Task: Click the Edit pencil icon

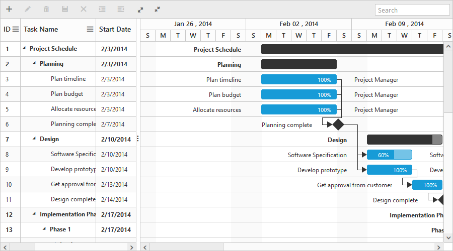Action: coord(28,9)
